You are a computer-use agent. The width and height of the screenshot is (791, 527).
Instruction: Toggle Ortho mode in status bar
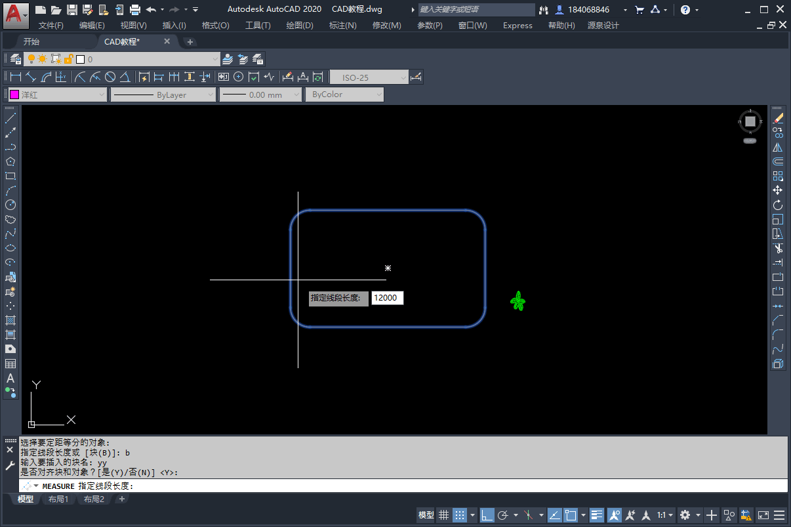pyautogui.click(x=487, y=515)
